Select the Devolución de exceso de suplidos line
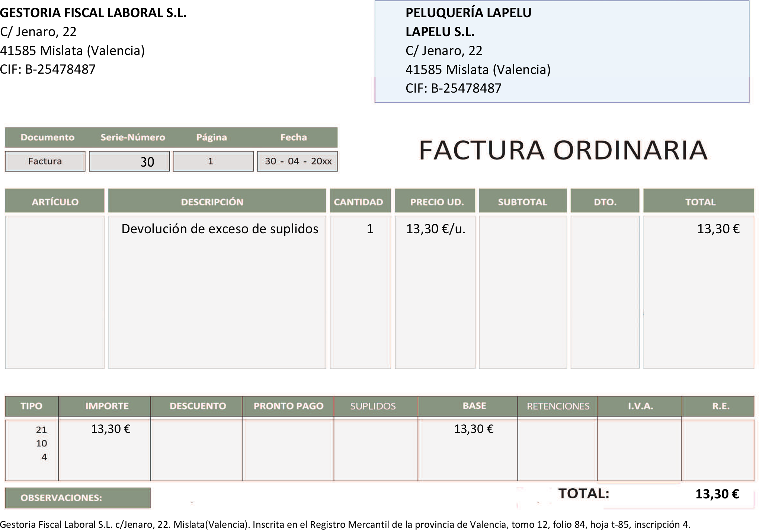The image size is (759, 530). (x=220, y=229)
